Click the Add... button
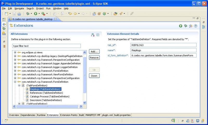Viewport: 208px width, 125px height. coord(94,52)
